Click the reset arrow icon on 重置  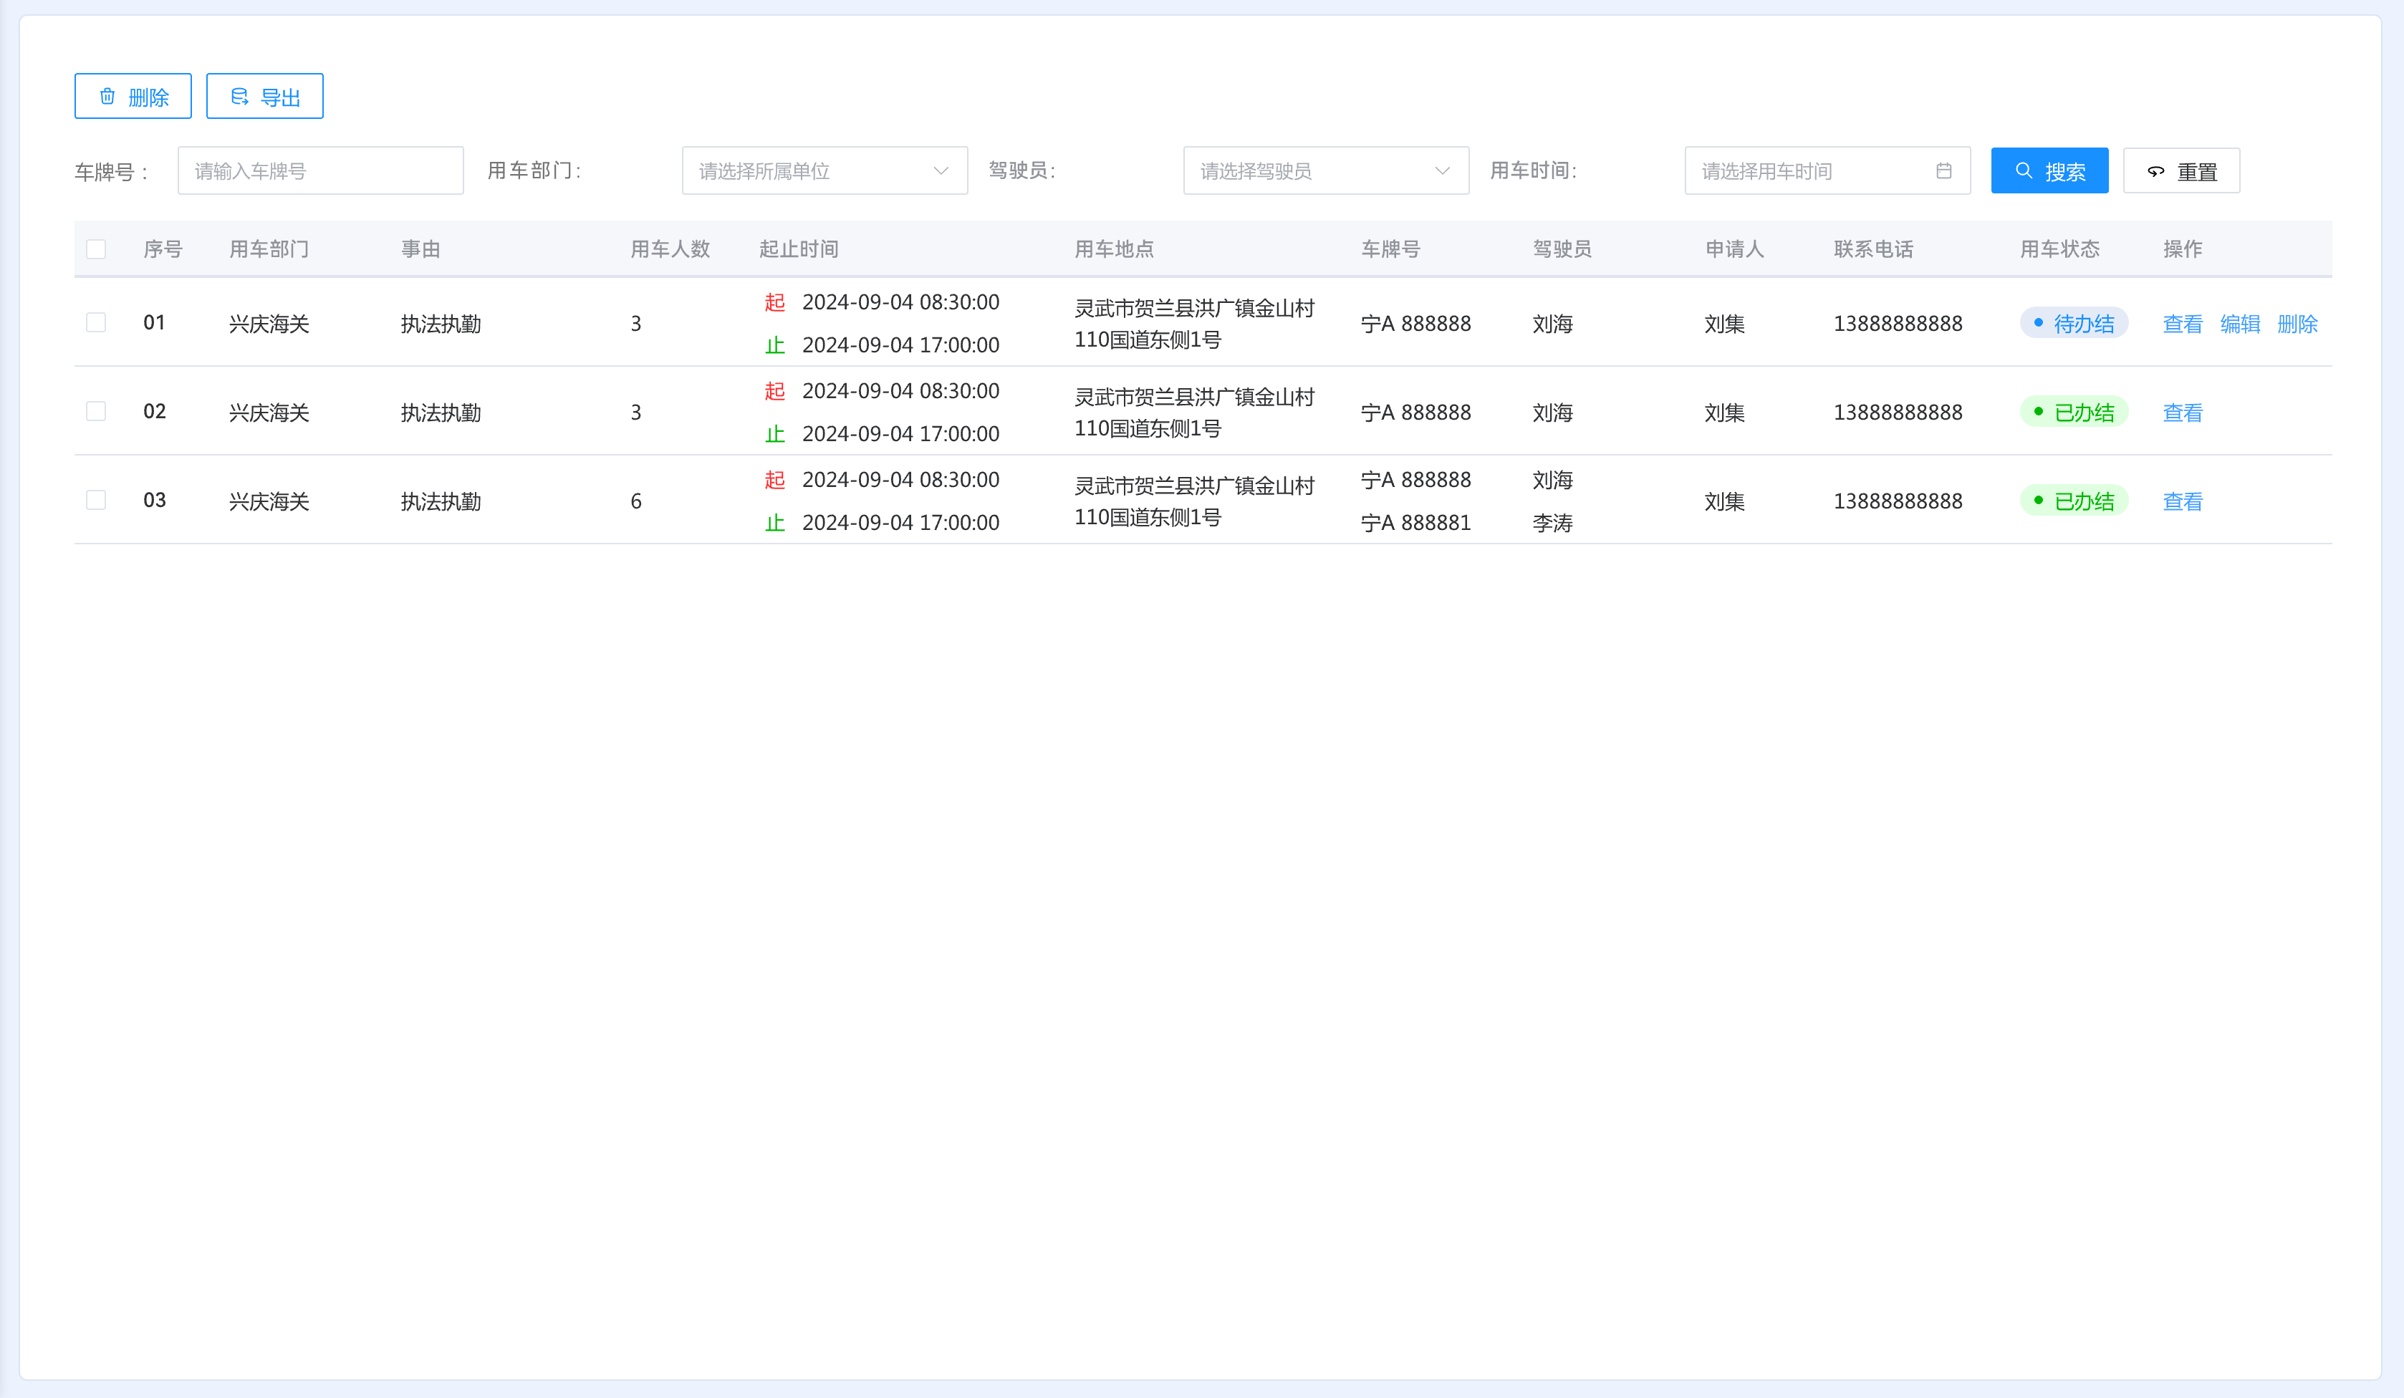click(2155, 172)
